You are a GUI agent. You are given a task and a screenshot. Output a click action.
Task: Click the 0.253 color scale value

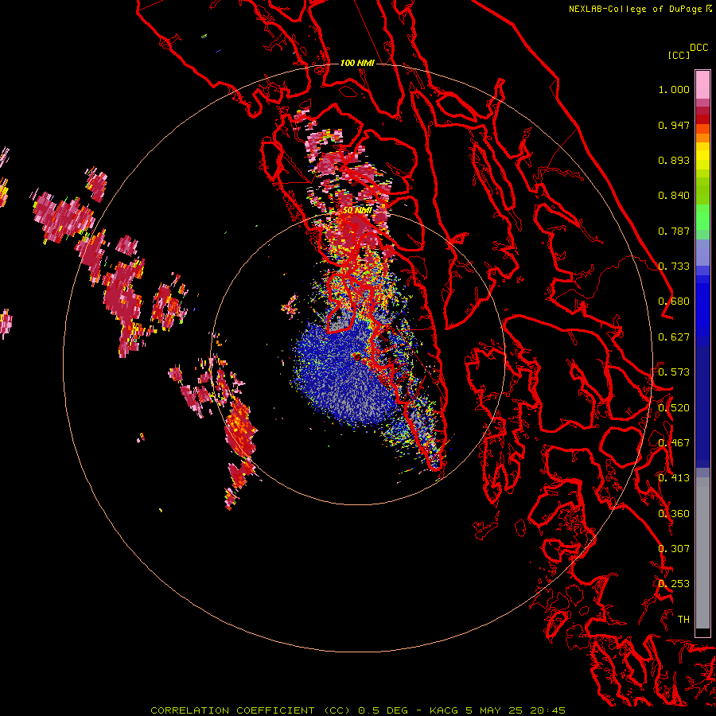(674, 584)
